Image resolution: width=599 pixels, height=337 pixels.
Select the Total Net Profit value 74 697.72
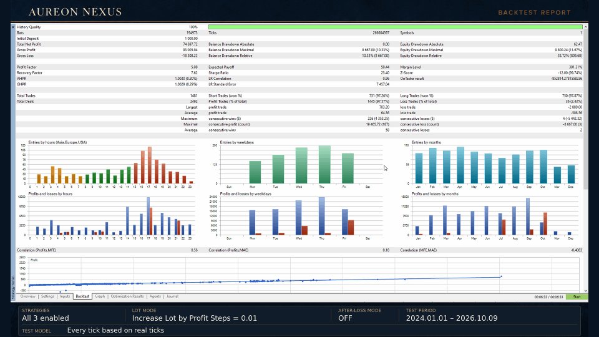click(x=190, y=44)
